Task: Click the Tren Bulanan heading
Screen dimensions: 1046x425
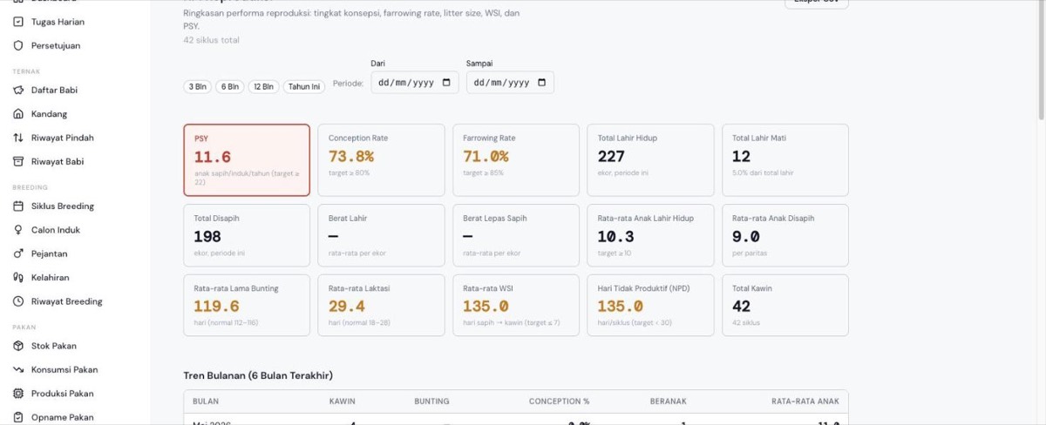Action: [258, 375]
